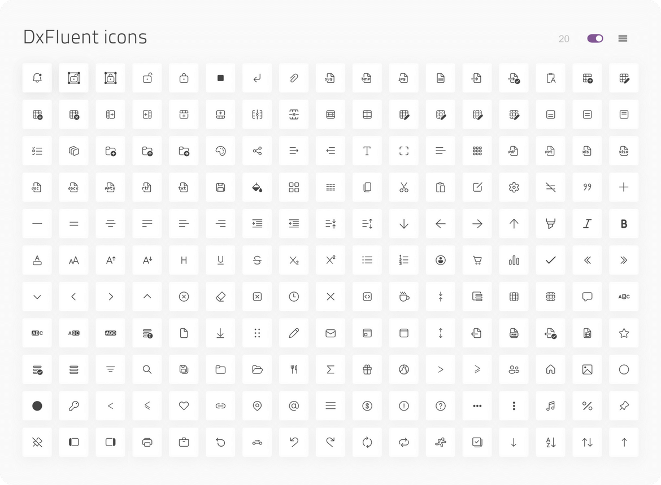The height and width of the screenshot is (485, 661).
Task: Click the printer icon
Action: [x=147, y=442]
